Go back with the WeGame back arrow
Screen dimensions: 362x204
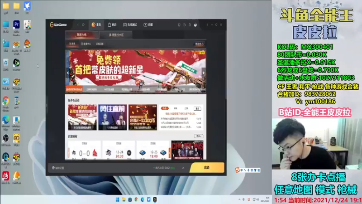click(78, 25)
